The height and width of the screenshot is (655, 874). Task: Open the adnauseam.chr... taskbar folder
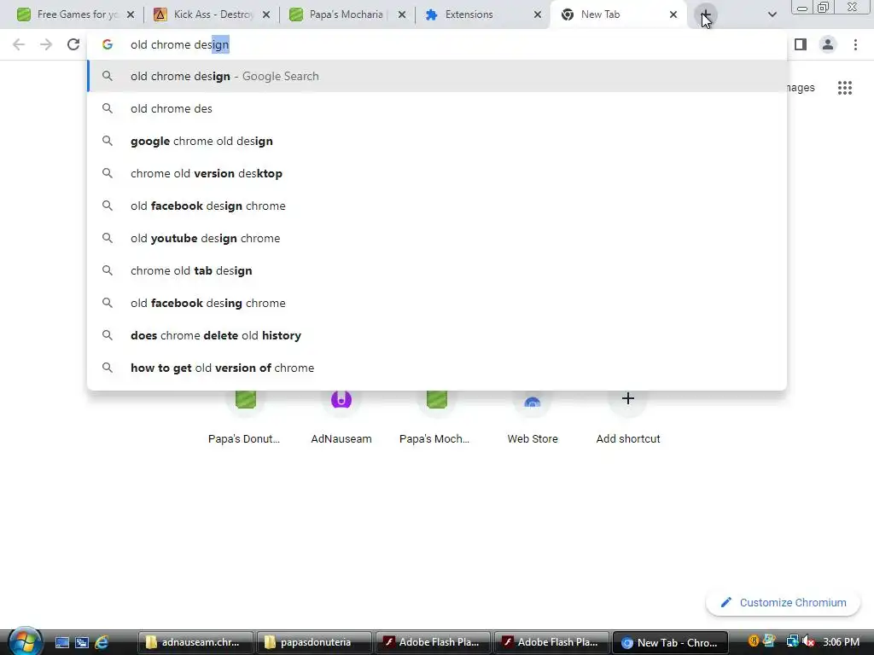click(x=195, y=642)
